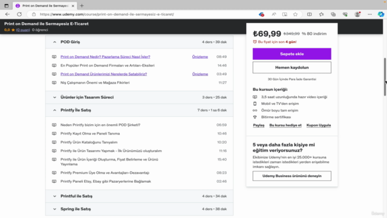Click the Hemen kaydolun button
387x218 pixels.
coord(291,67)
